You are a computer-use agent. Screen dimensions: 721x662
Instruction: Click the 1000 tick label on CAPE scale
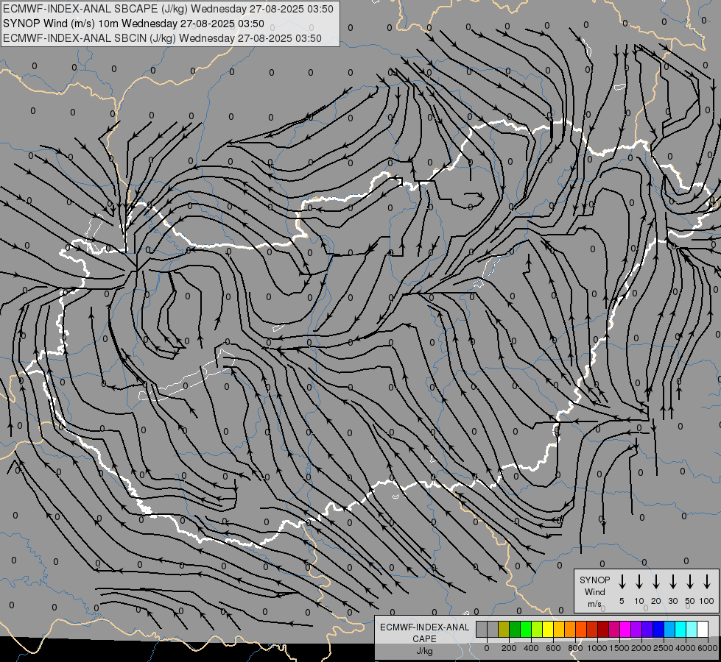pyautogui.click(x=597, y=648)
